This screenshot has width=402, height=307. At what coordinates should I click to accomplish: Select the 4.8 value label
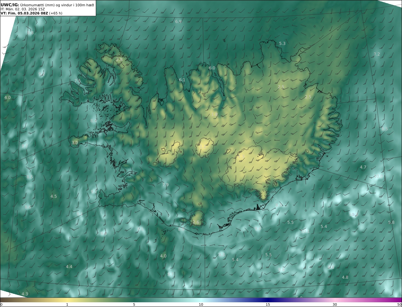pos(345,277)
